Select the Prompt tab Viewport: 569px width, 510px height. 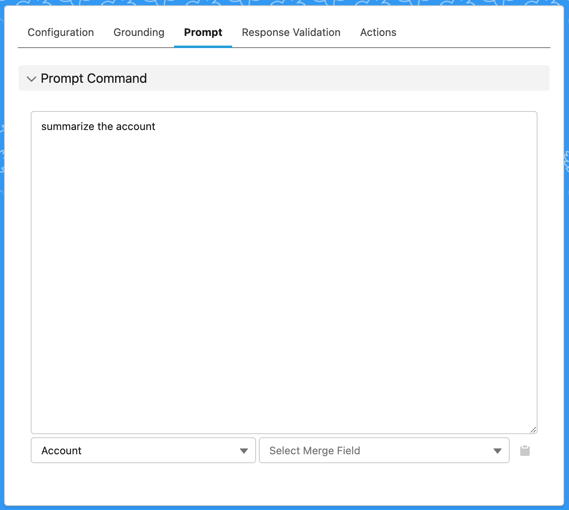(203, 32)
